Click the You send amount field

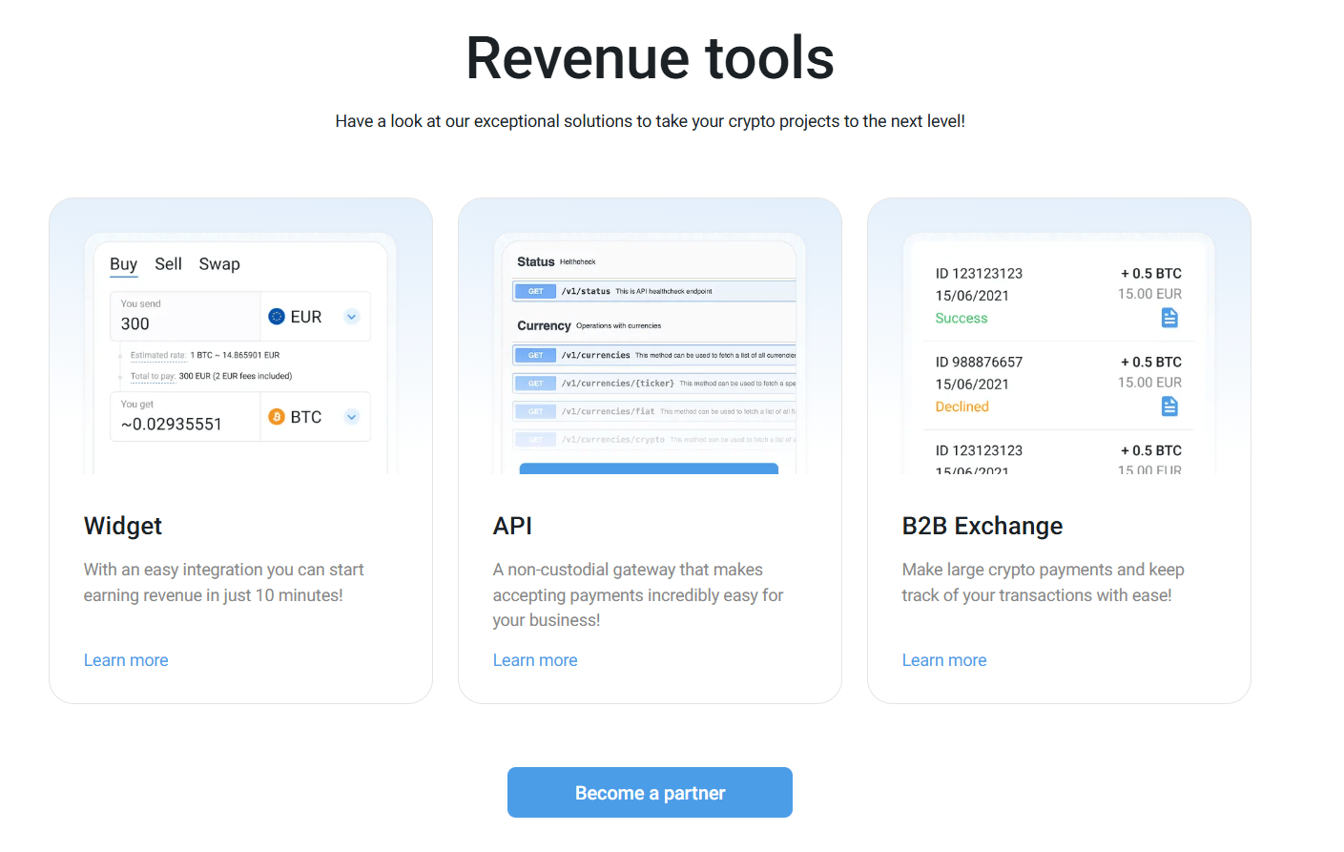click(185, 316)
